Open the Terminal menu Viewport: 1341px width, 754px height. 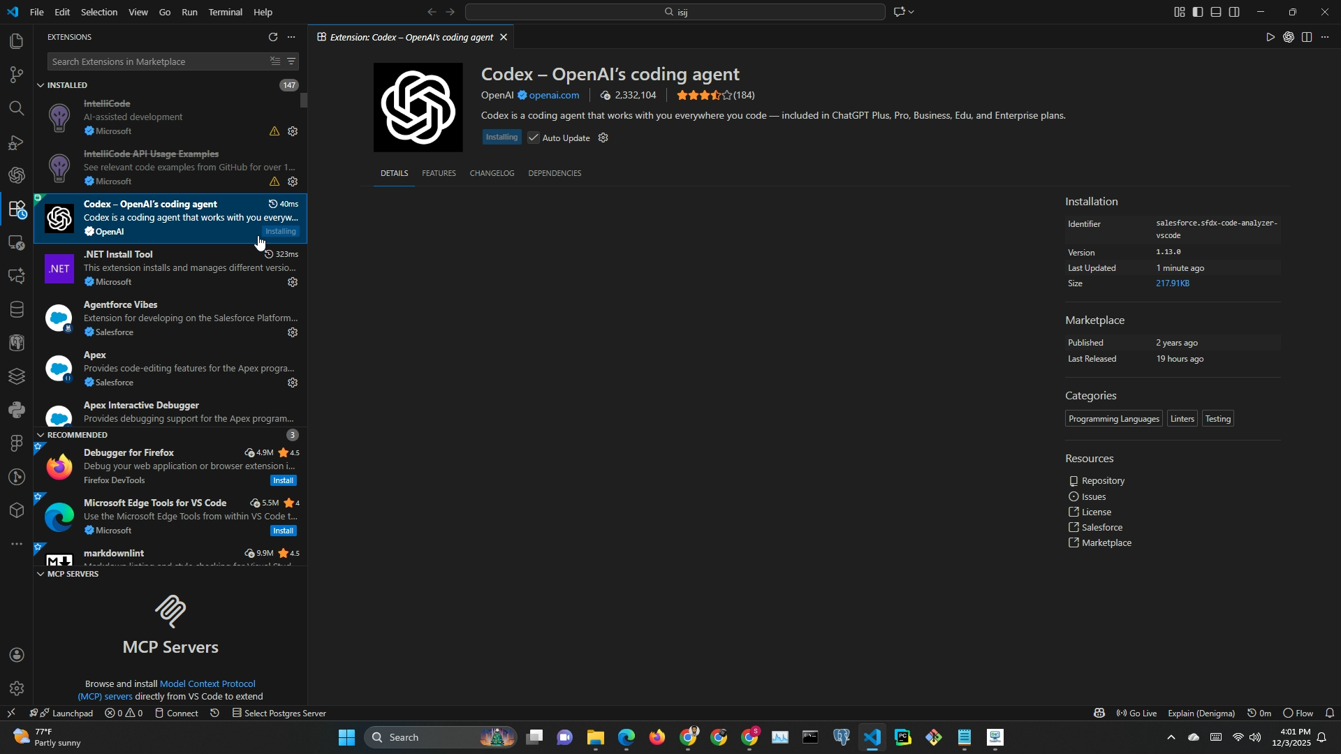click(225, 13)
